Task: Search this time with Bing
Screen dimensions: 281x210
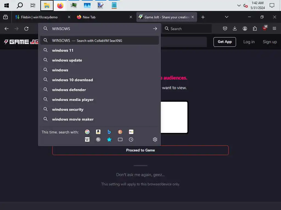Action: click(109, 132)
